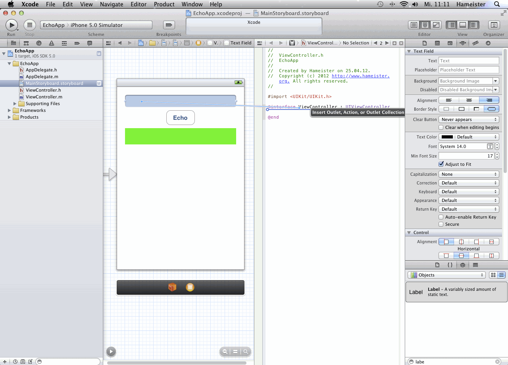Select the Standard editor view
Screen dimensions: 508x365
414,25
